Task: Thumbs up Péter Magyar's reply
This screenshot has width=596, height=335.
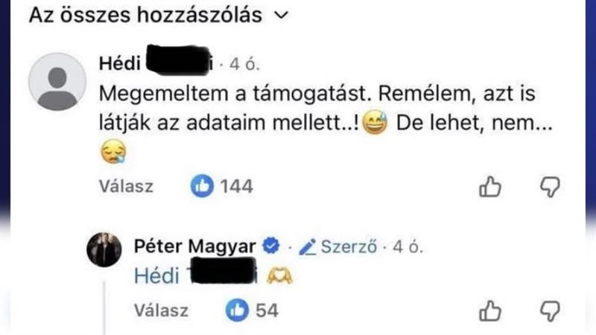Action: (x=489, y=310)
